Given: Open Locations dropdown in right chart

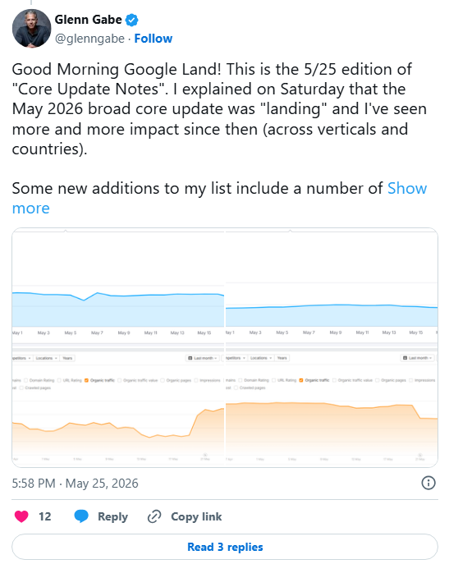Looking at the screenshot, I should (x=261, y=358).
